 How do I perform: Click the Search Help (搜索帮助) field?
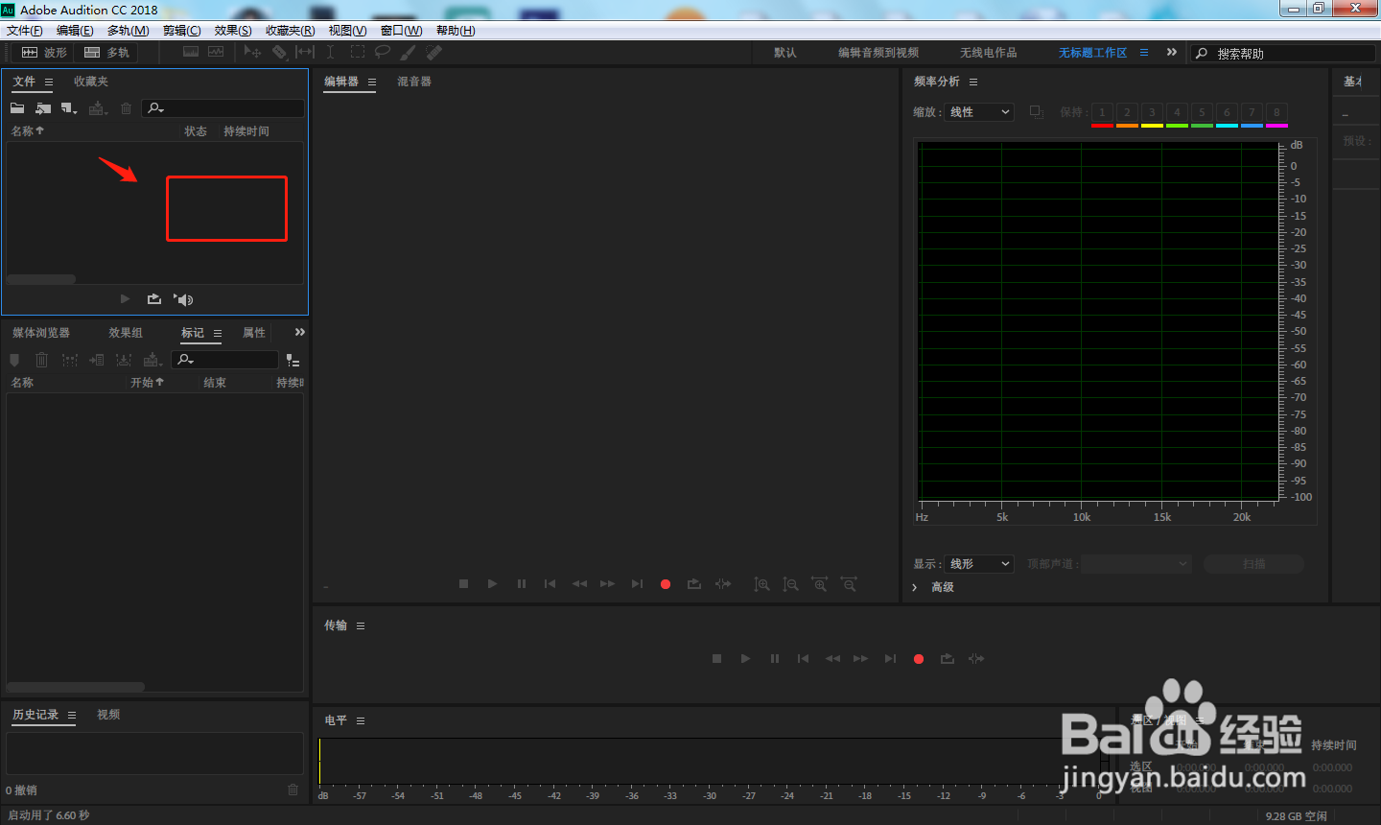click(1282, 54)
